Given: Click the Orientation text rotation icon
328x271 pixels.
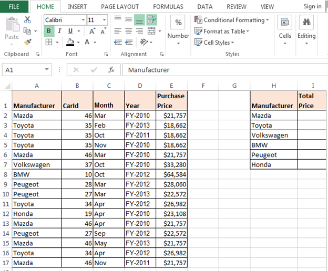Looking at the screenshot, I should (x=143, y=42).
